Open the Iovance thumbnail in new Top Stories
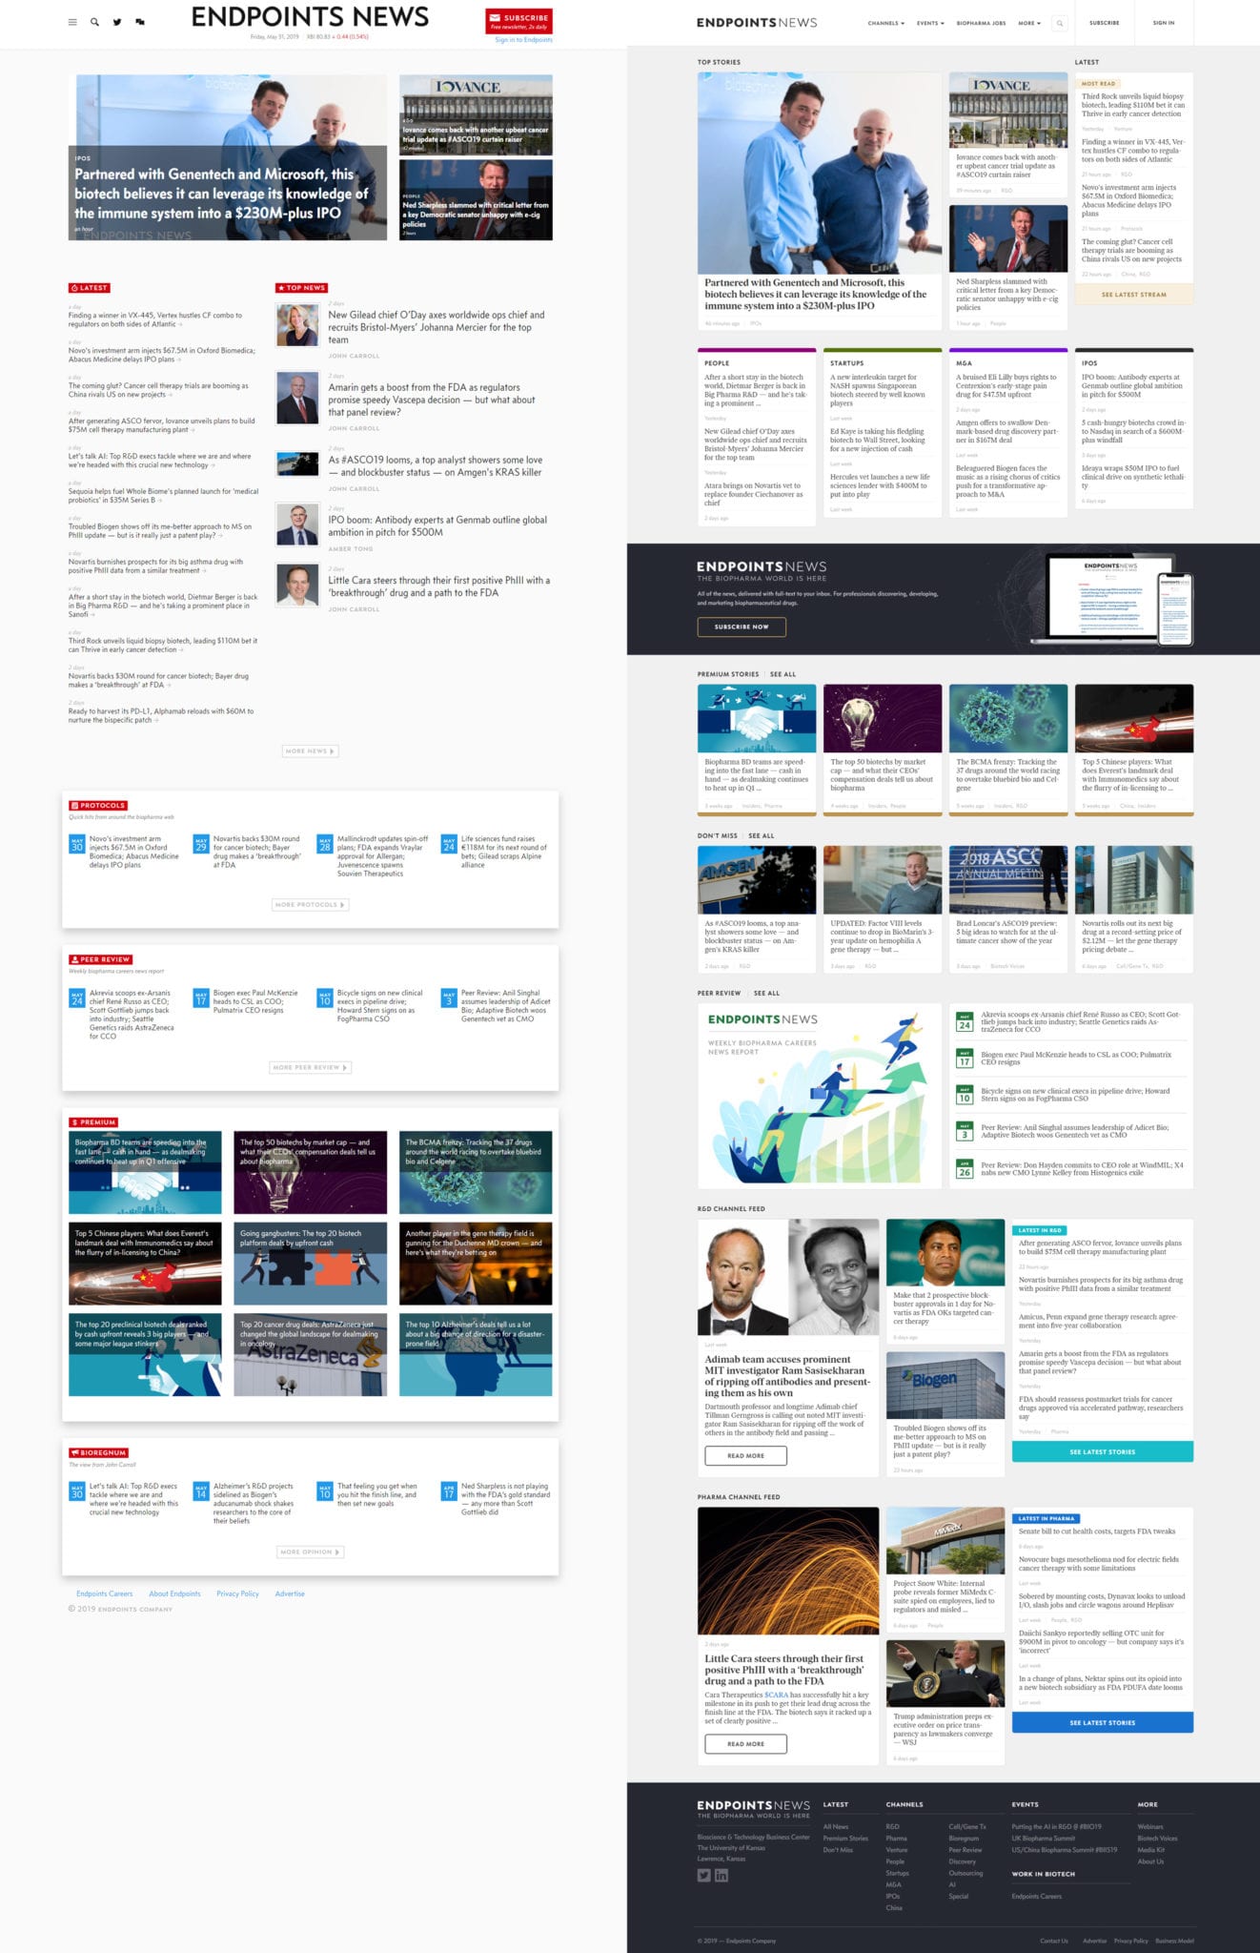This screenshot has height=1953, width=1260. point(1008,110)
